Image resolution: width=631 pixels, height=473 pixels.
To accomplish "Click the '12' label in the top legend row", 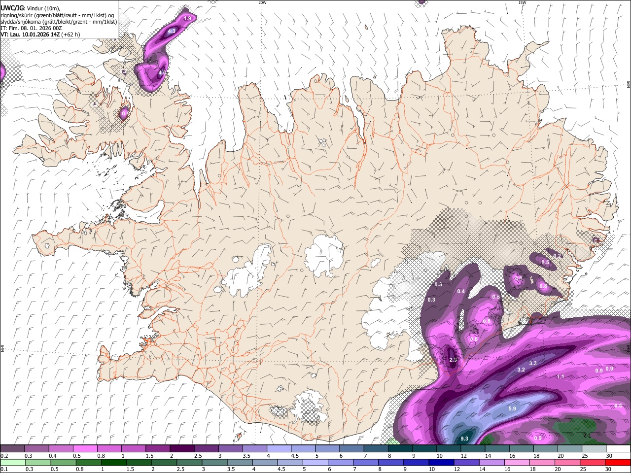I will point(464,456).
